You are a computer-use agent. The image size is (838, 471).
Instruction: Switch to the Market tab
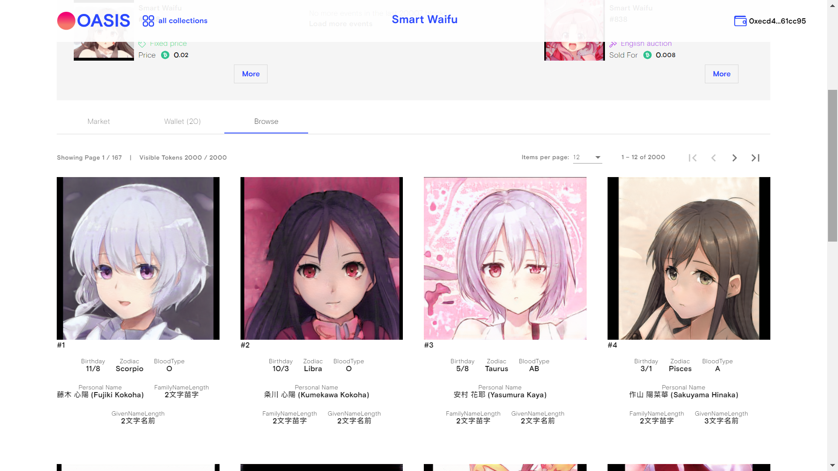tap(99, 122)
